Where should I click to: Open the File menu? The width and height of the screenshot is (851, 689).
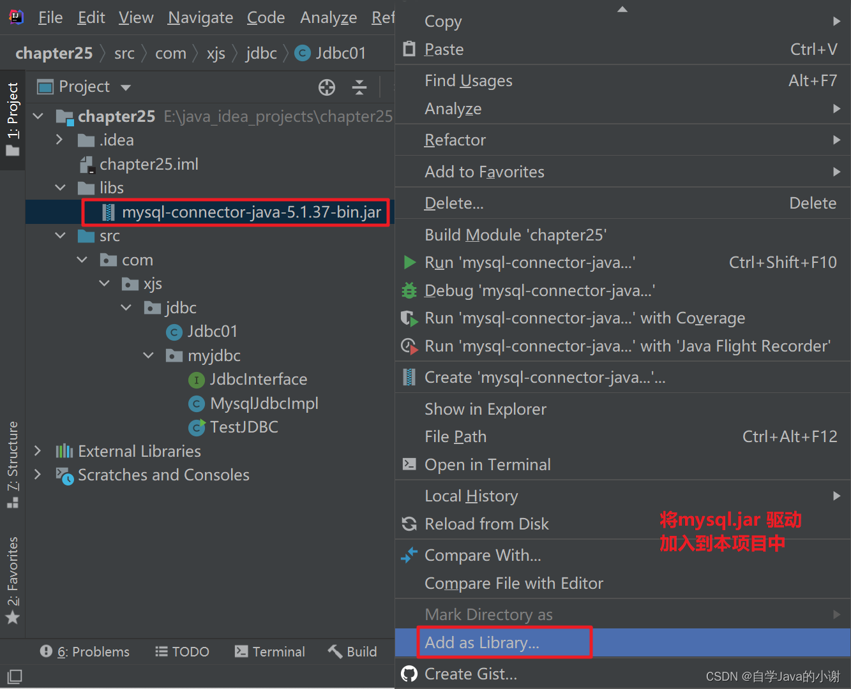click(50, 17)
